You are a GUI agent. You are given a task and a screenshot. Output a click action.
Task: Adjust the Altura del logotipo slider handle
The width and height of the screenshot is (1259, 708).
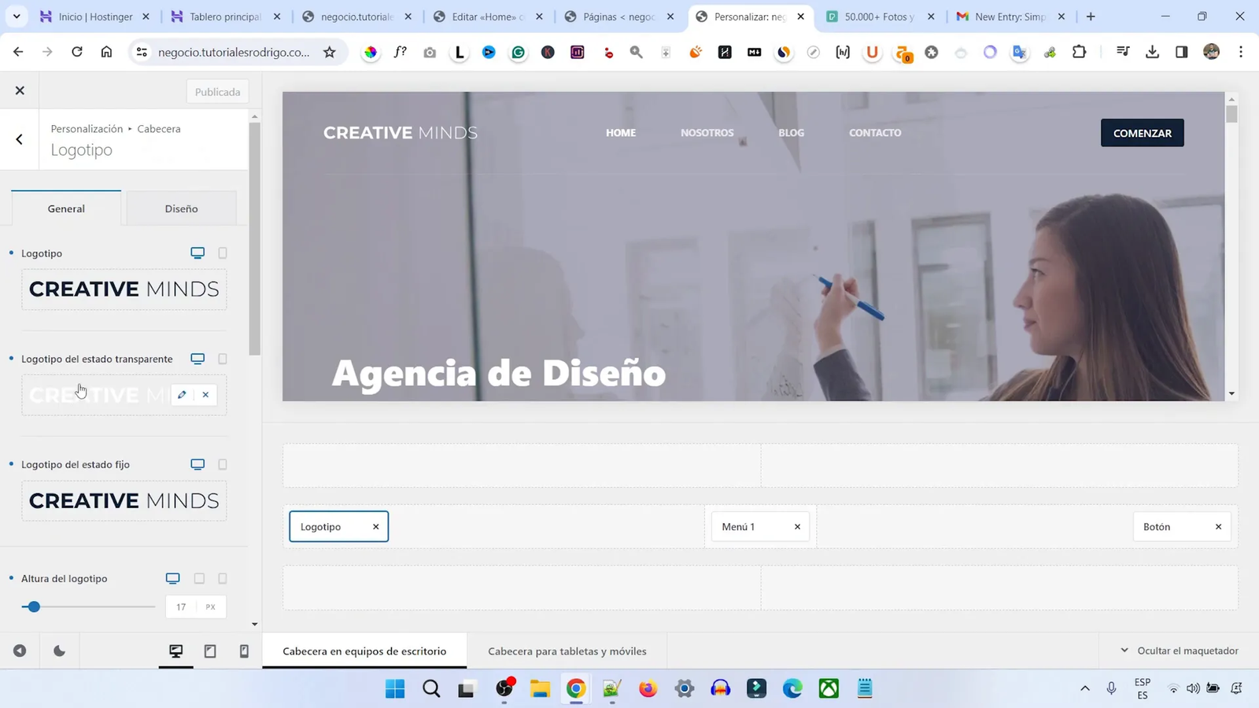(33, 607)
